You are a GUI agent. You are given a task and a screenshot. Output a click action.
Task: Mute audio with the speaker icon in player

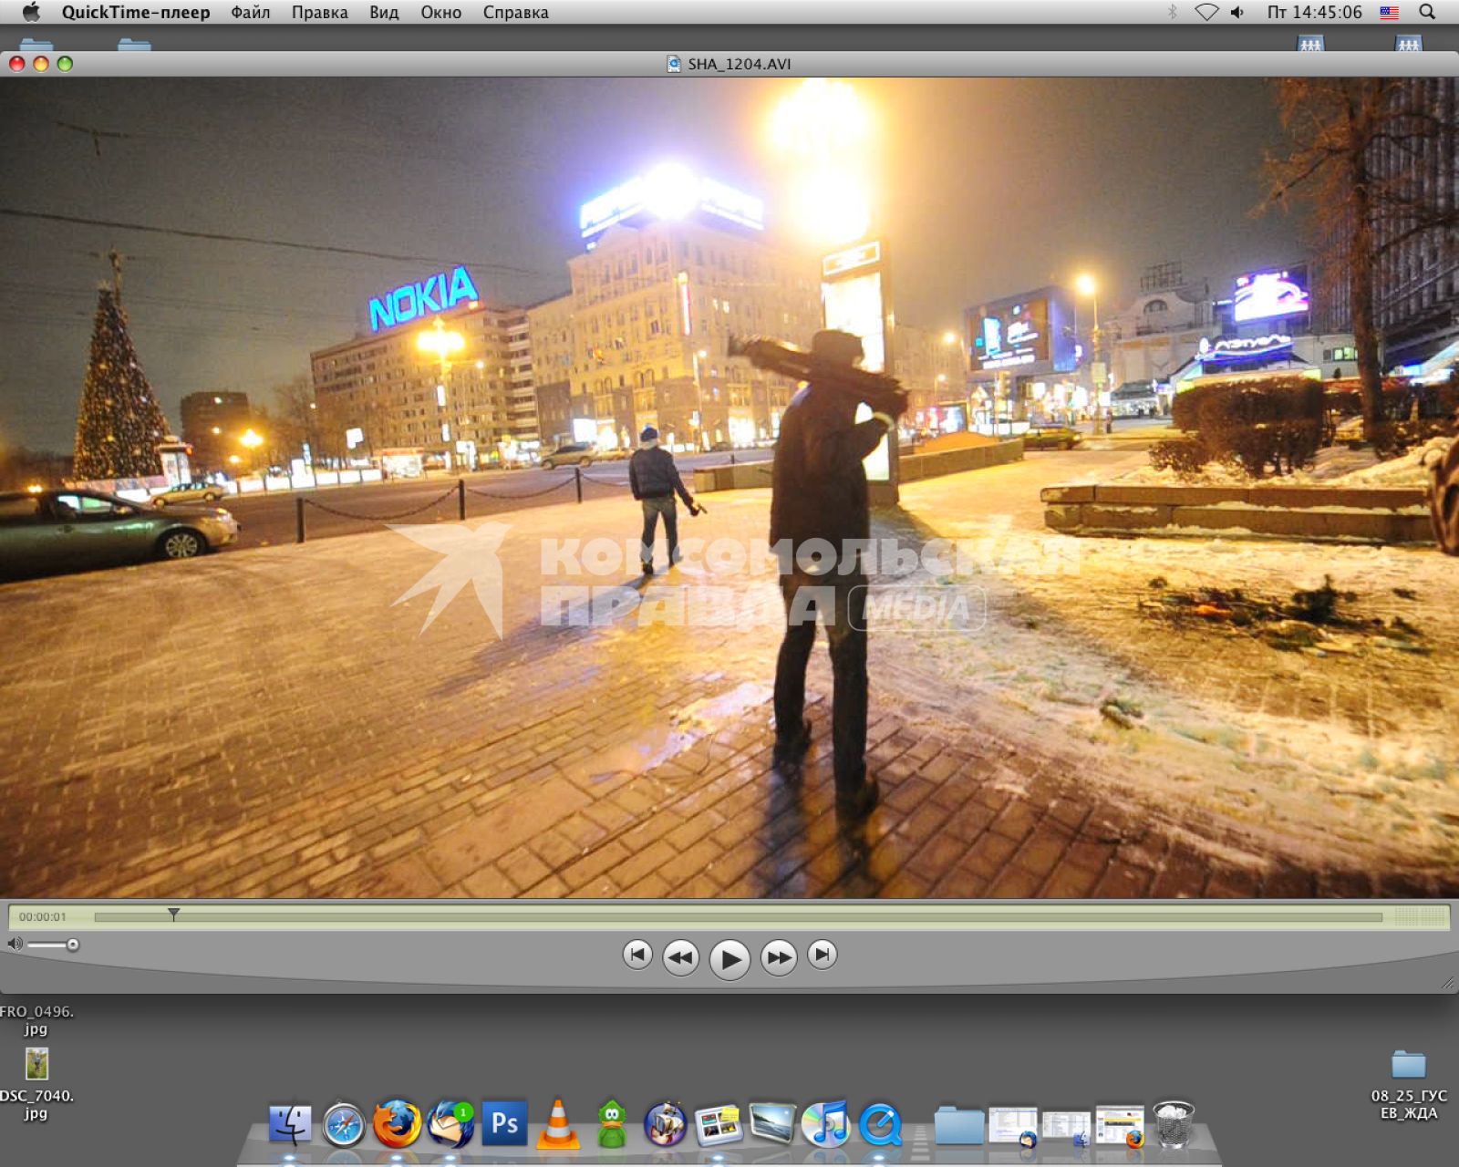pyautogui.click(x=15, y=944)
